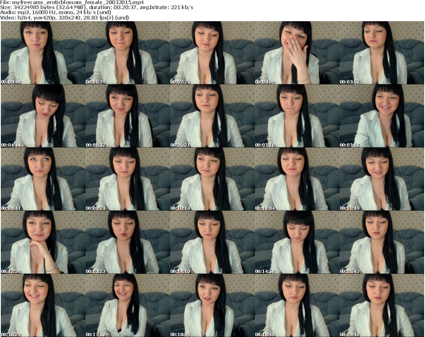This screenshot has width=425, height=337.
Task: Open the frame stamped 00:02:23
Action: click(x=212, y=53)
